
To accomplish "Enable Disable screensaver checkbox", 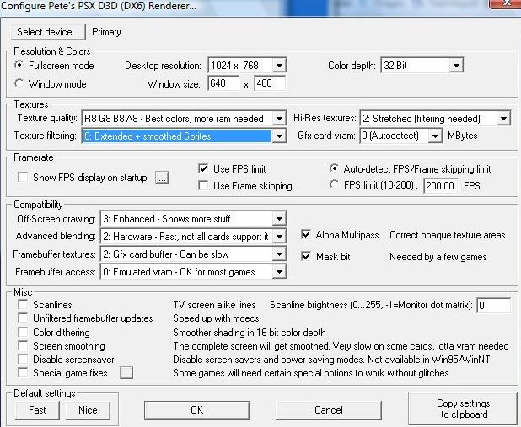I will 23,360.
